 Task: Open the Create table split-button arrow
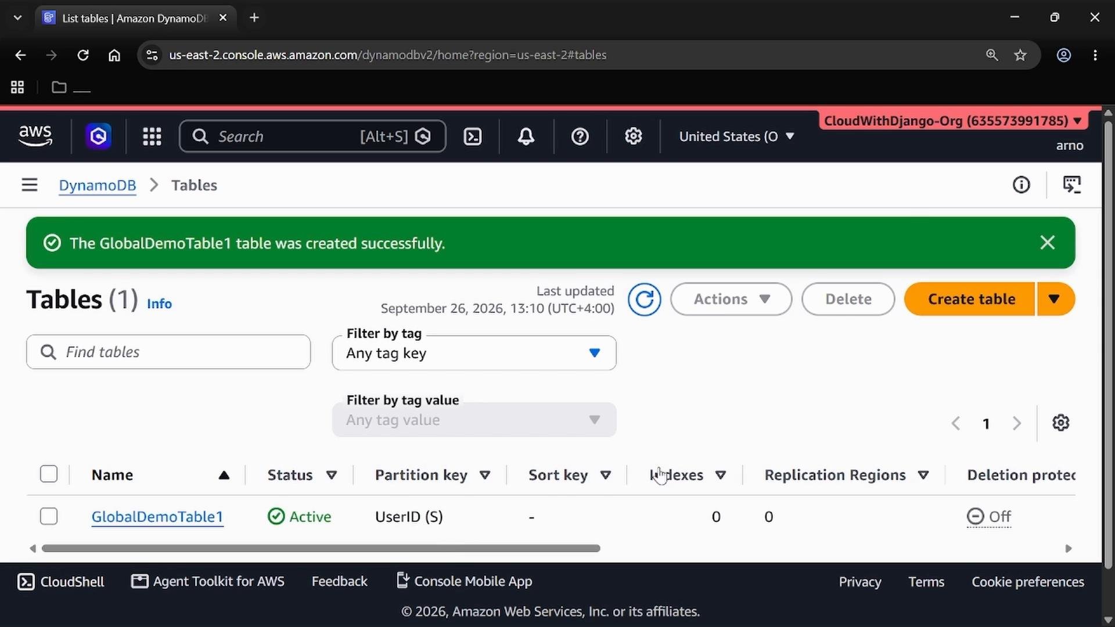pyautogui.click(x=1055, y=300)
